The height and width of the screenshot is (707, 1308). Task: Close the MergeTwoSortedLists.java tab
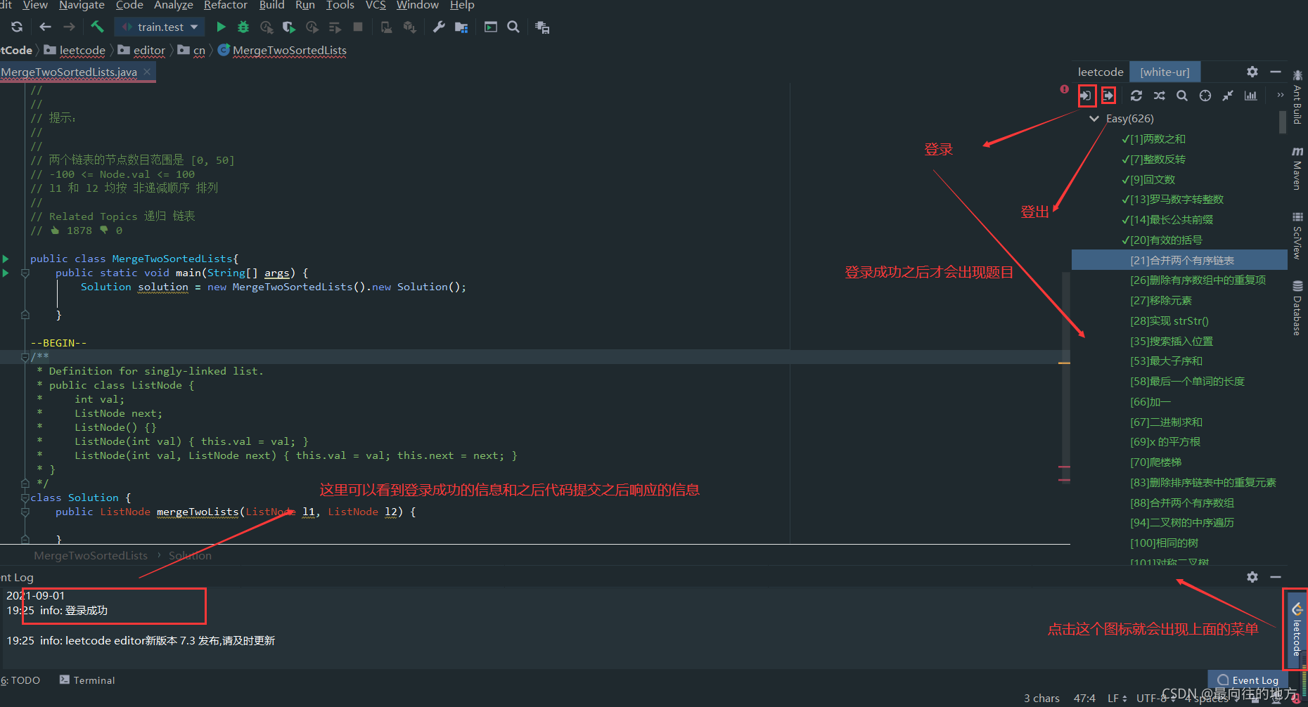click(147, 72)
